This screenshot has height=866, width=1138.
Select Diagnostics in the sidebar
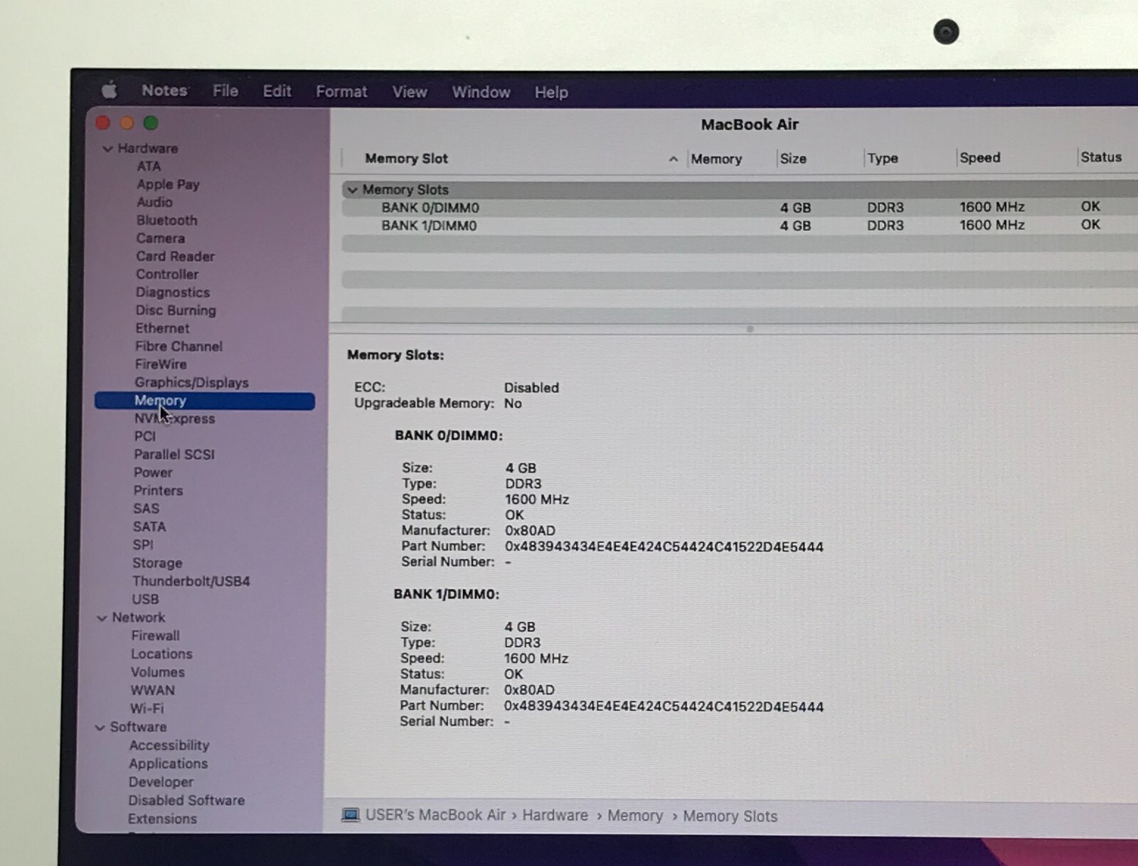(173, 292)
